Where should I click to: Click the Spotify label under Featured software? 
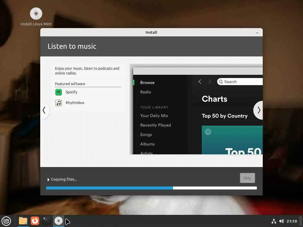tap(71, 92)
